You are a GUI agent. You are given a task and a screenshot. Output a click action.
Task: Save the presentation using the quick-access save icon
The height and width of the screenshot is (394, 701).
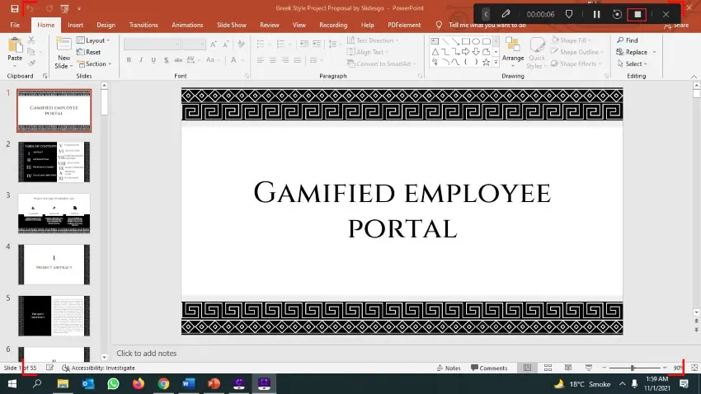click(x=15, y=8)
